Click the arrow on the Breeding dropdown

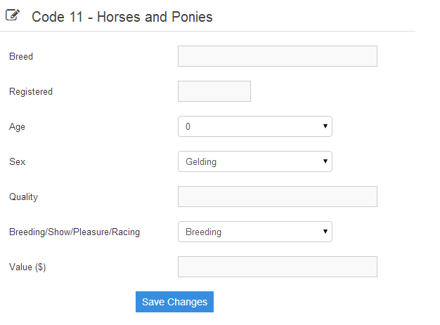coord(325,232)
